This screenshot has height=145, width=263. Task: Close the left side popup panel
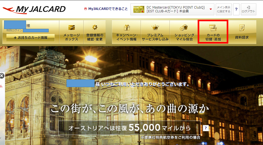pos(2,76)
